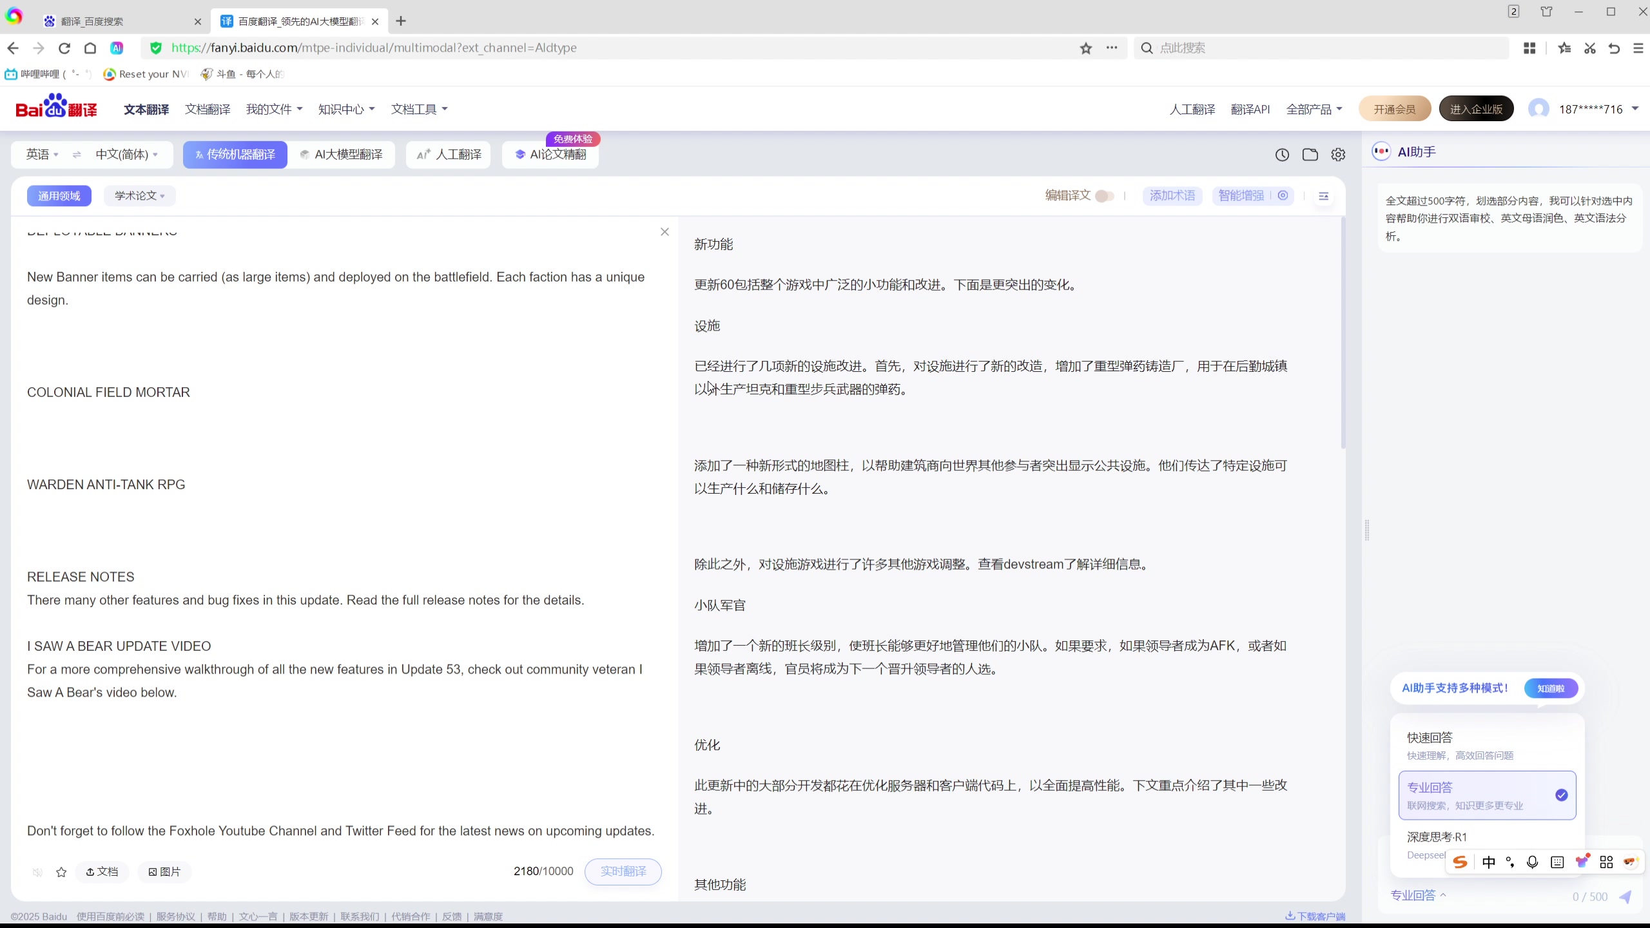Select 深度思考·R1 mode
1650x928 pixels.
pos(1437,837)
